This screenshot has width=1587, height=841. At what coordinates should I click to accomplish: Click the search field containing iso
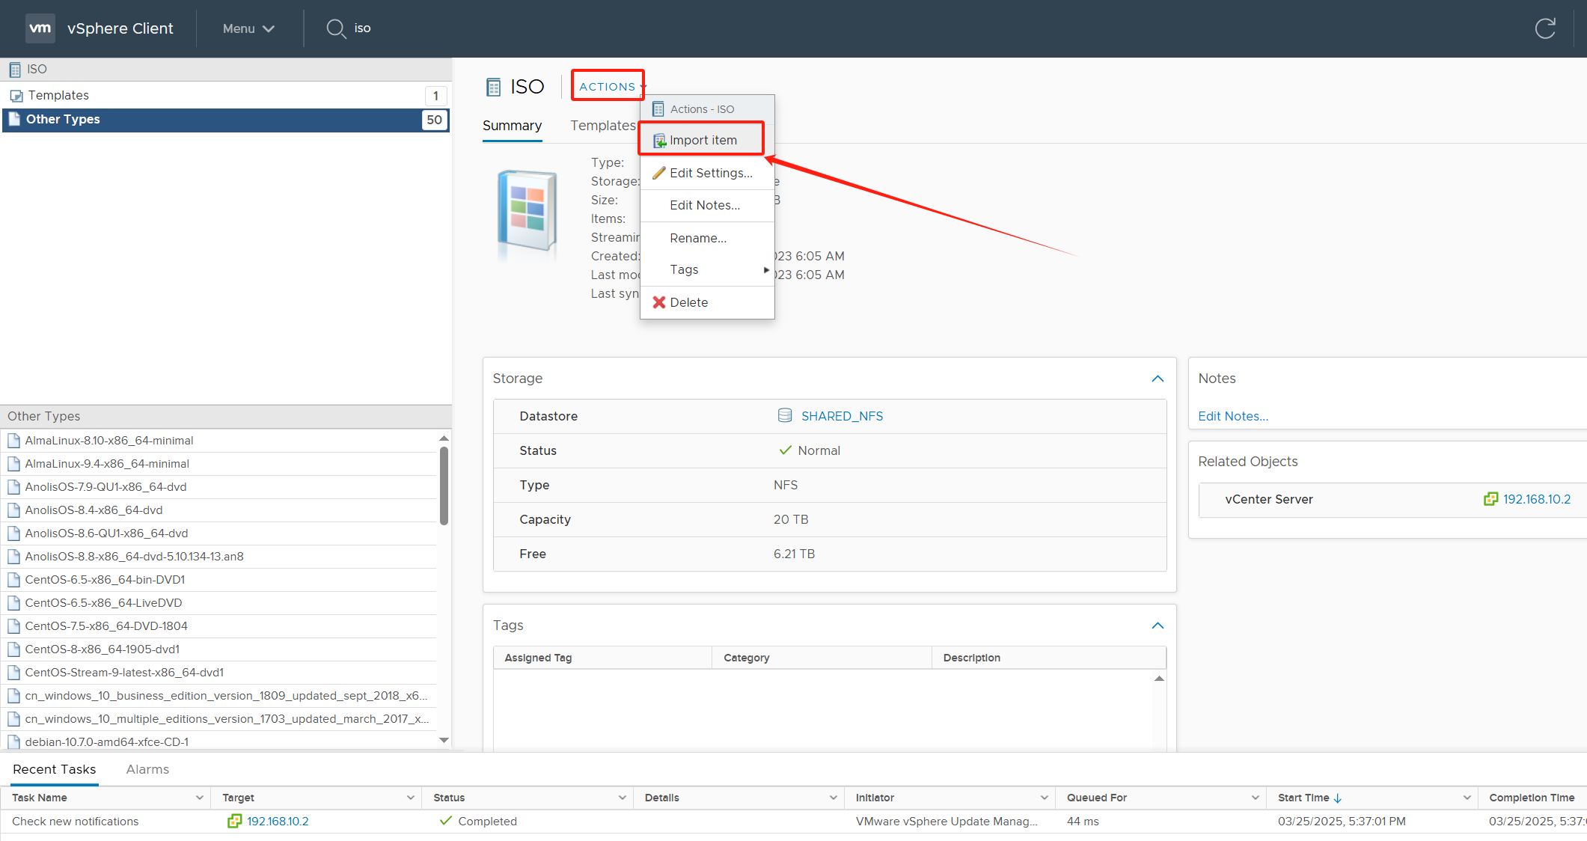point(362,28)
